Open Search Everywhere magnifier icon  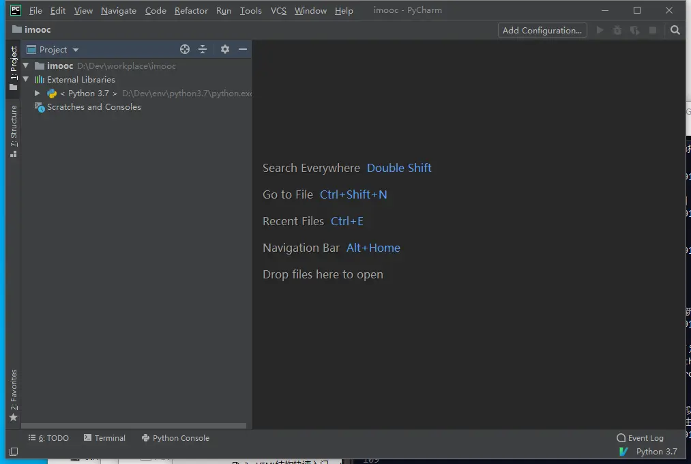tap(675, 30)
